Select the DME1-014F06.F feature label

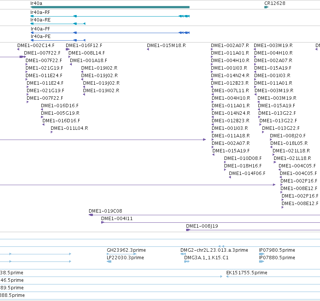(247, 173)
